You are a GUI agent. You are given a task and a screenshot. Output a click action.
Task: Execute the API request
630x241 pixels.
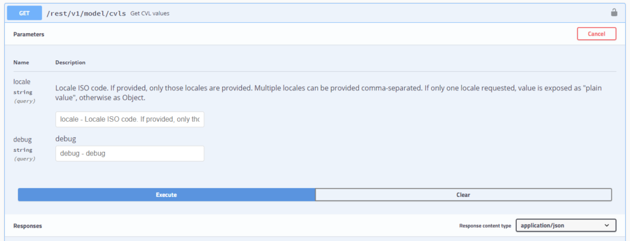166,195
